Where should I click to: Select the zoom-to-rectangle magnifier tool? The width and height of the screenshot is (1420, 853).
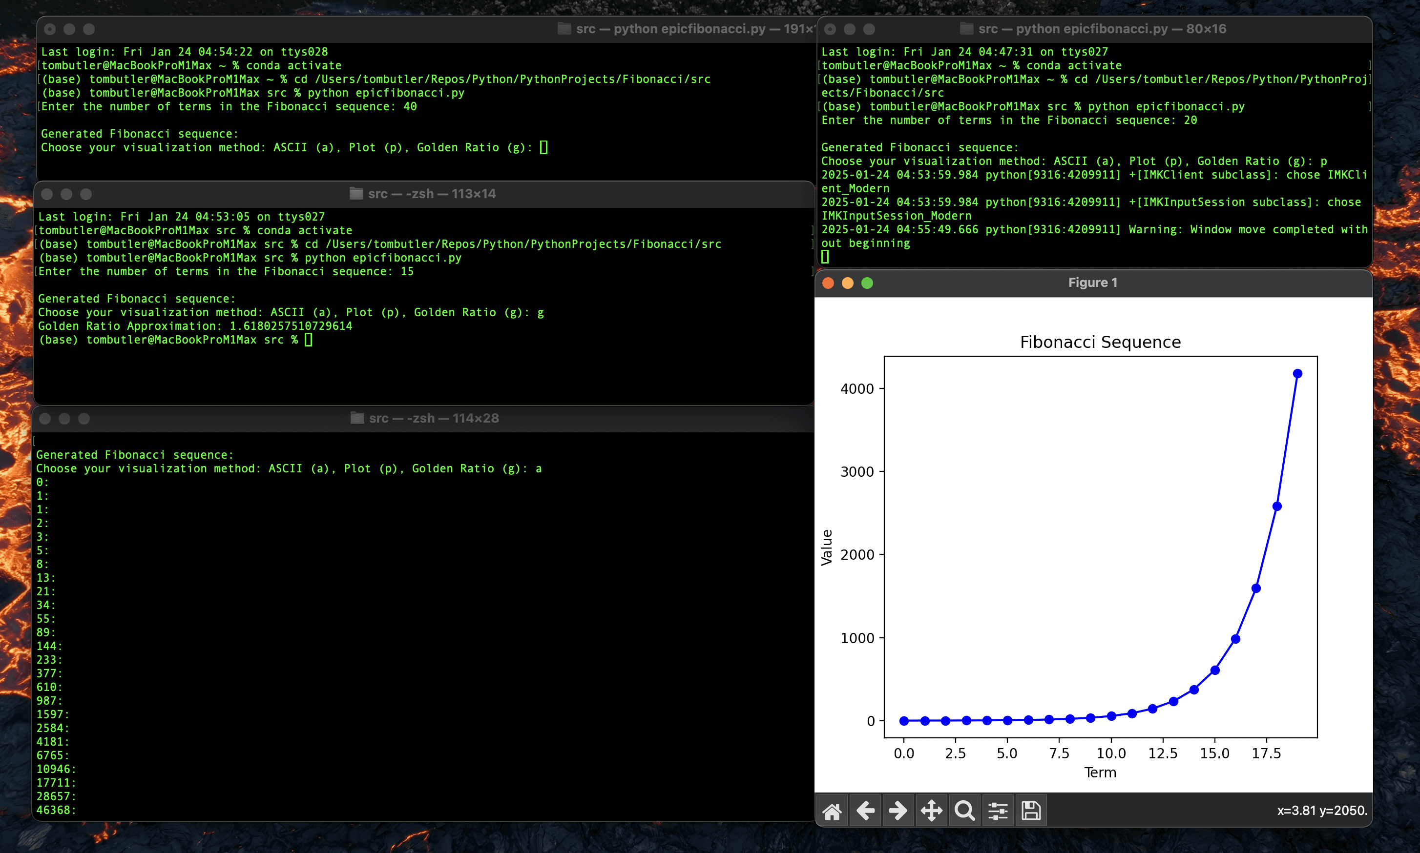pyautogui.click(x=964, y=810)
